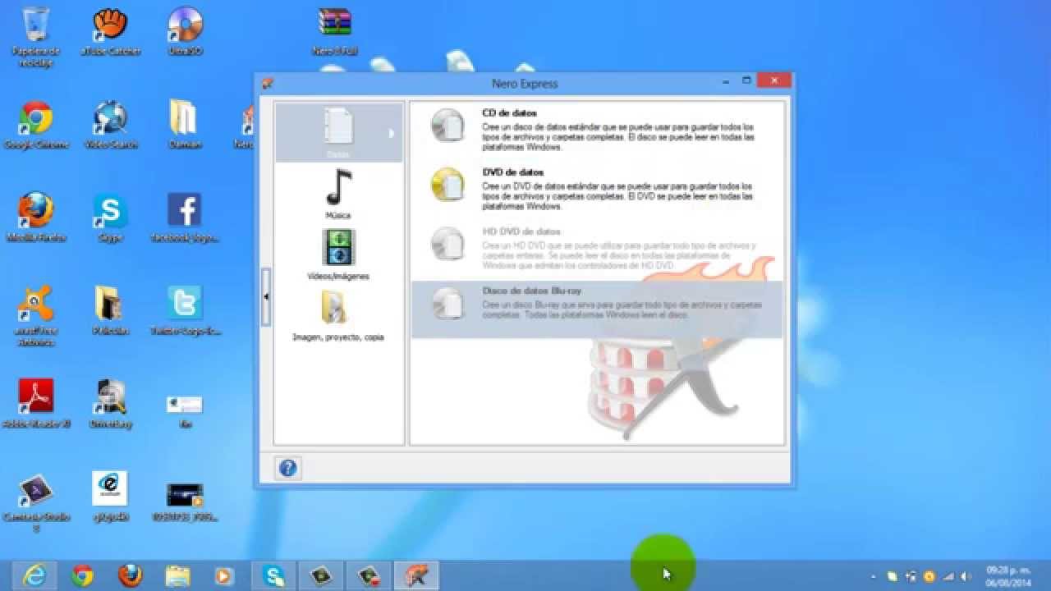Select the Datos category in Nero Express
Image resolution: width=1051 pixels, height=591 pixels.
[x=338, y=133]
